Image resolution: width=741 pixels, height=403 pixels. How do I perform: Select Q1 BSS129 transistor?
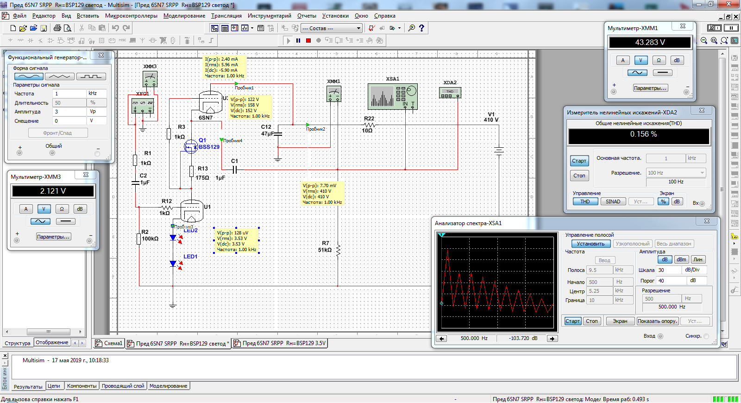[191, 147]
